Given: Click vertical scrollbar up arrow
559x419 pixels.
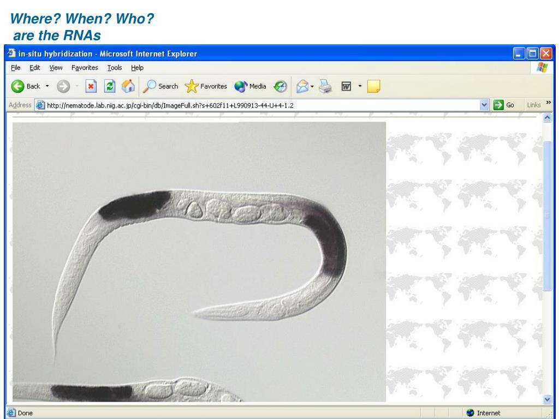Looking at the screenshot, I should point(547,118).
